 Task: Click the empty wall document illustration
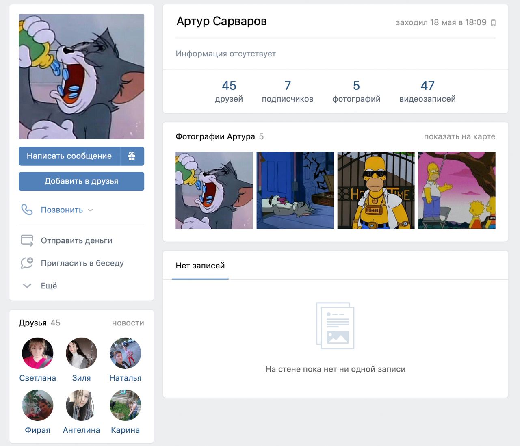(335, 325)
